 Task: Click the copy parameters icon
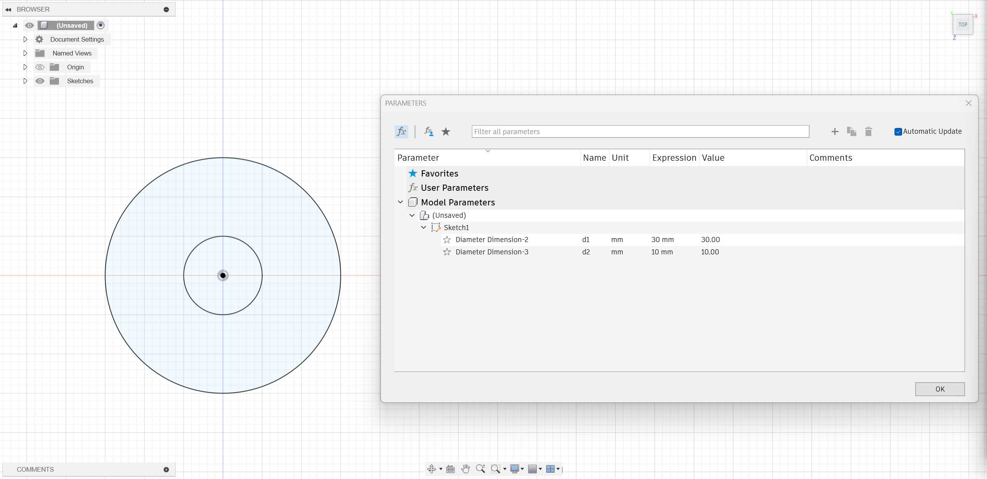tap(851, 131)
